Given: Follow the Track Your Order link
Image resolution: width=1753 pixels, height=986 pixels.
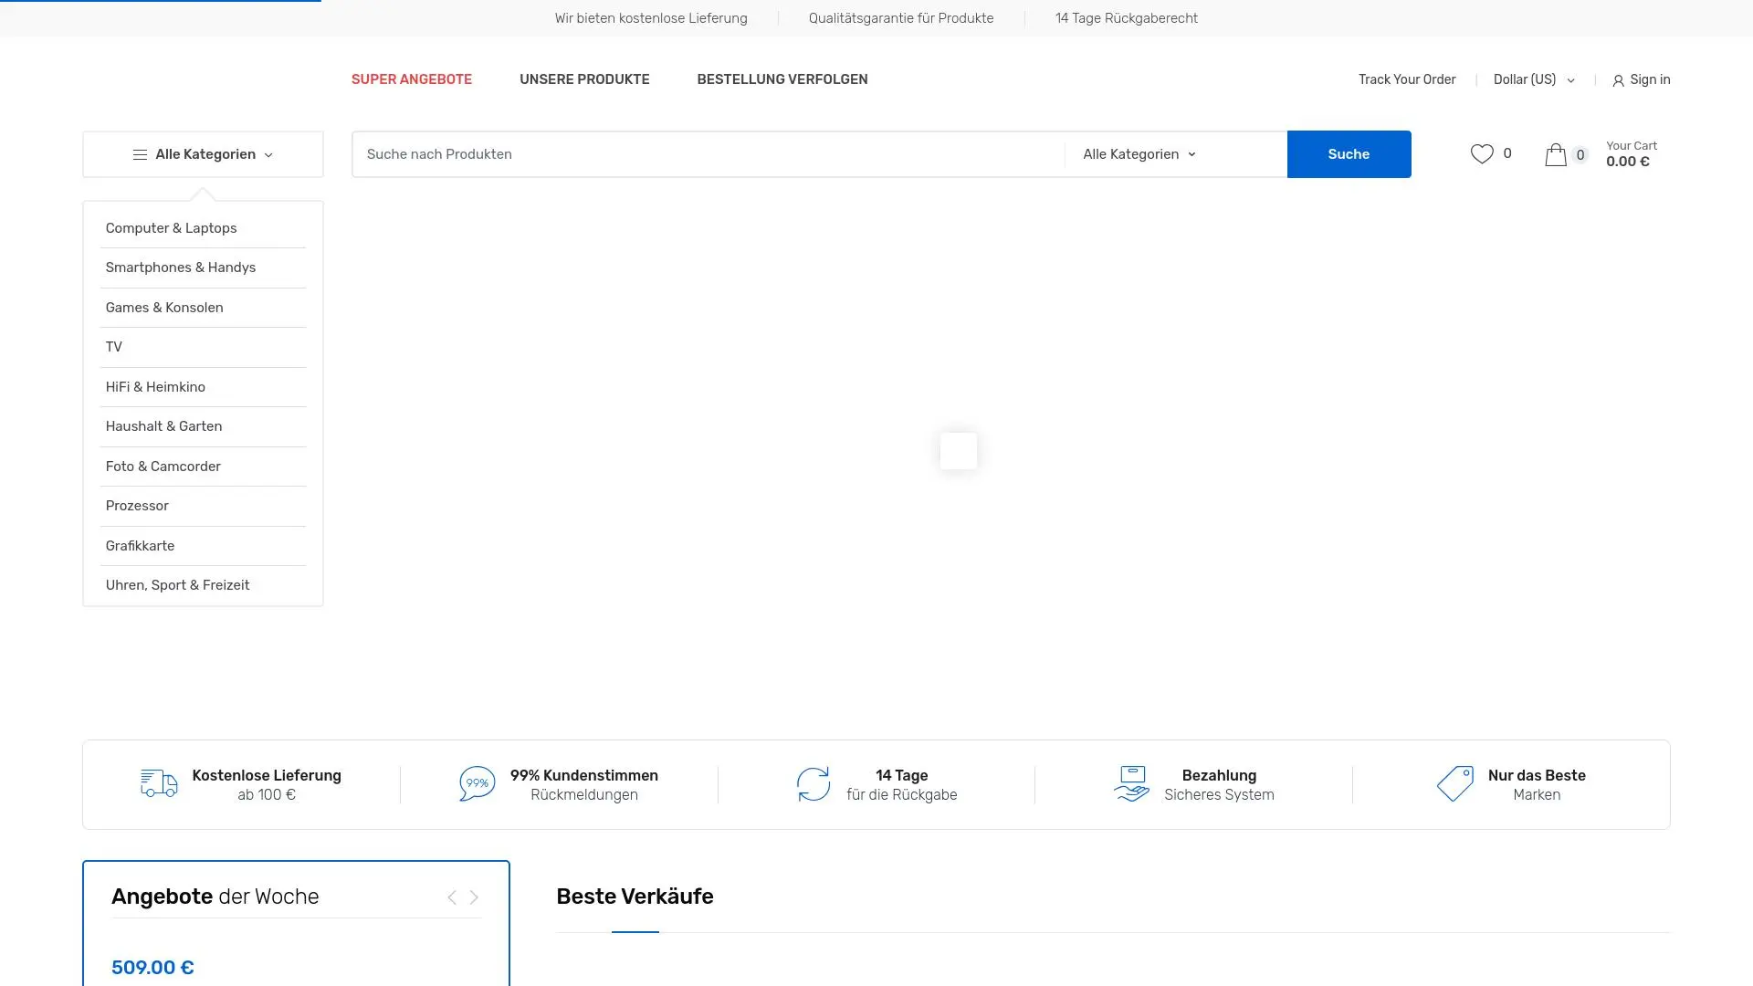Looking at the screenshot, I should click(1406, 79).
